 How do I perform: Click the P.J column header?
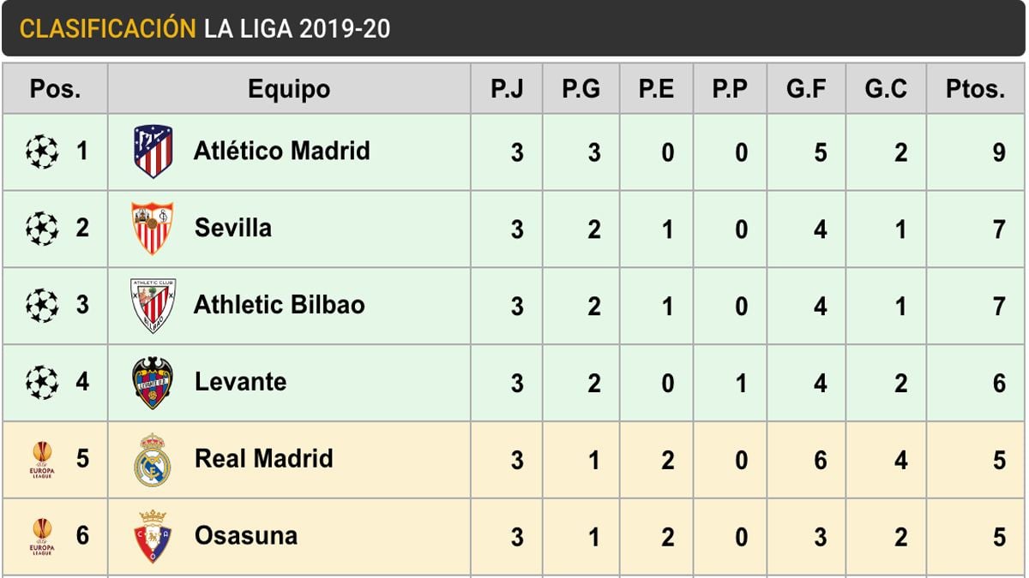pyautogui.click(x=506, y=89)
